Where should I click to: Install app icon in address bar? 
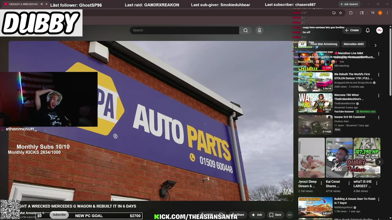[x=334, y=13]
